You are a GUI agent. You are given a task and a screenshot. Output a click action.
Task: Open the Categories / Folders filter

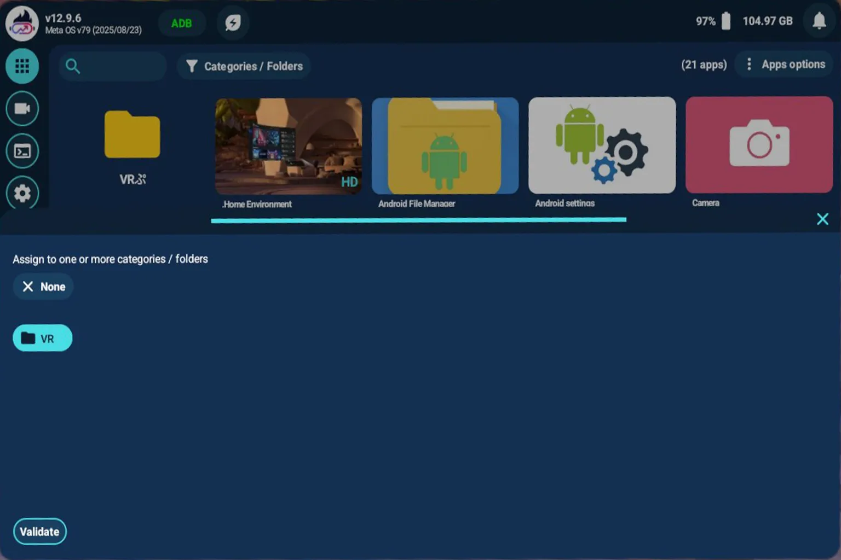243,66
